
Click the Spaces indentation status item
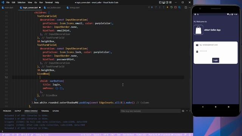click(97, 134)
